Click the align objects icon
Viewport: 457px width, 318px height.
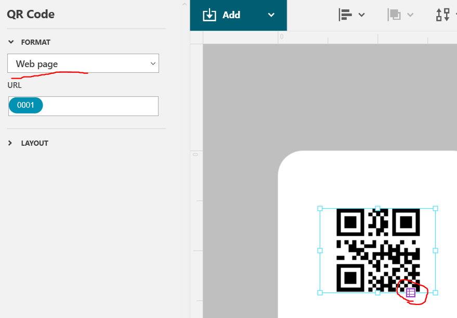coord(345,15)
